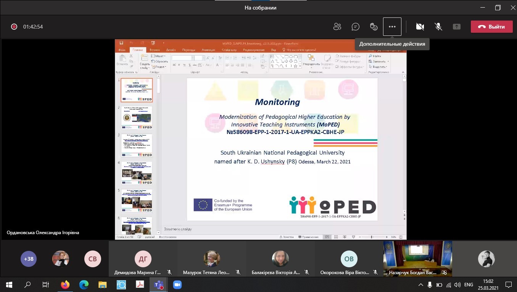Open the +38 more participants bubble
The width and height of the screenshot is (517, 292).
click(x=29, y=259)
